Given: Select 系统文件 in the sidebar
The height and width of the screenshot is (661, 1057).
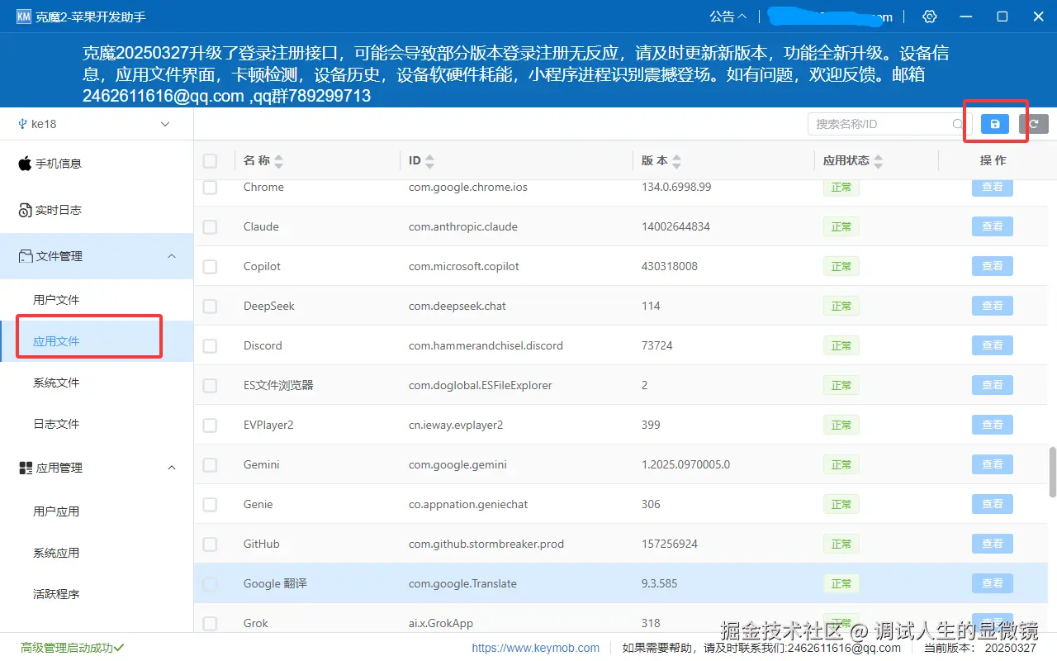Looking at the screenshot, I should 97,383.
